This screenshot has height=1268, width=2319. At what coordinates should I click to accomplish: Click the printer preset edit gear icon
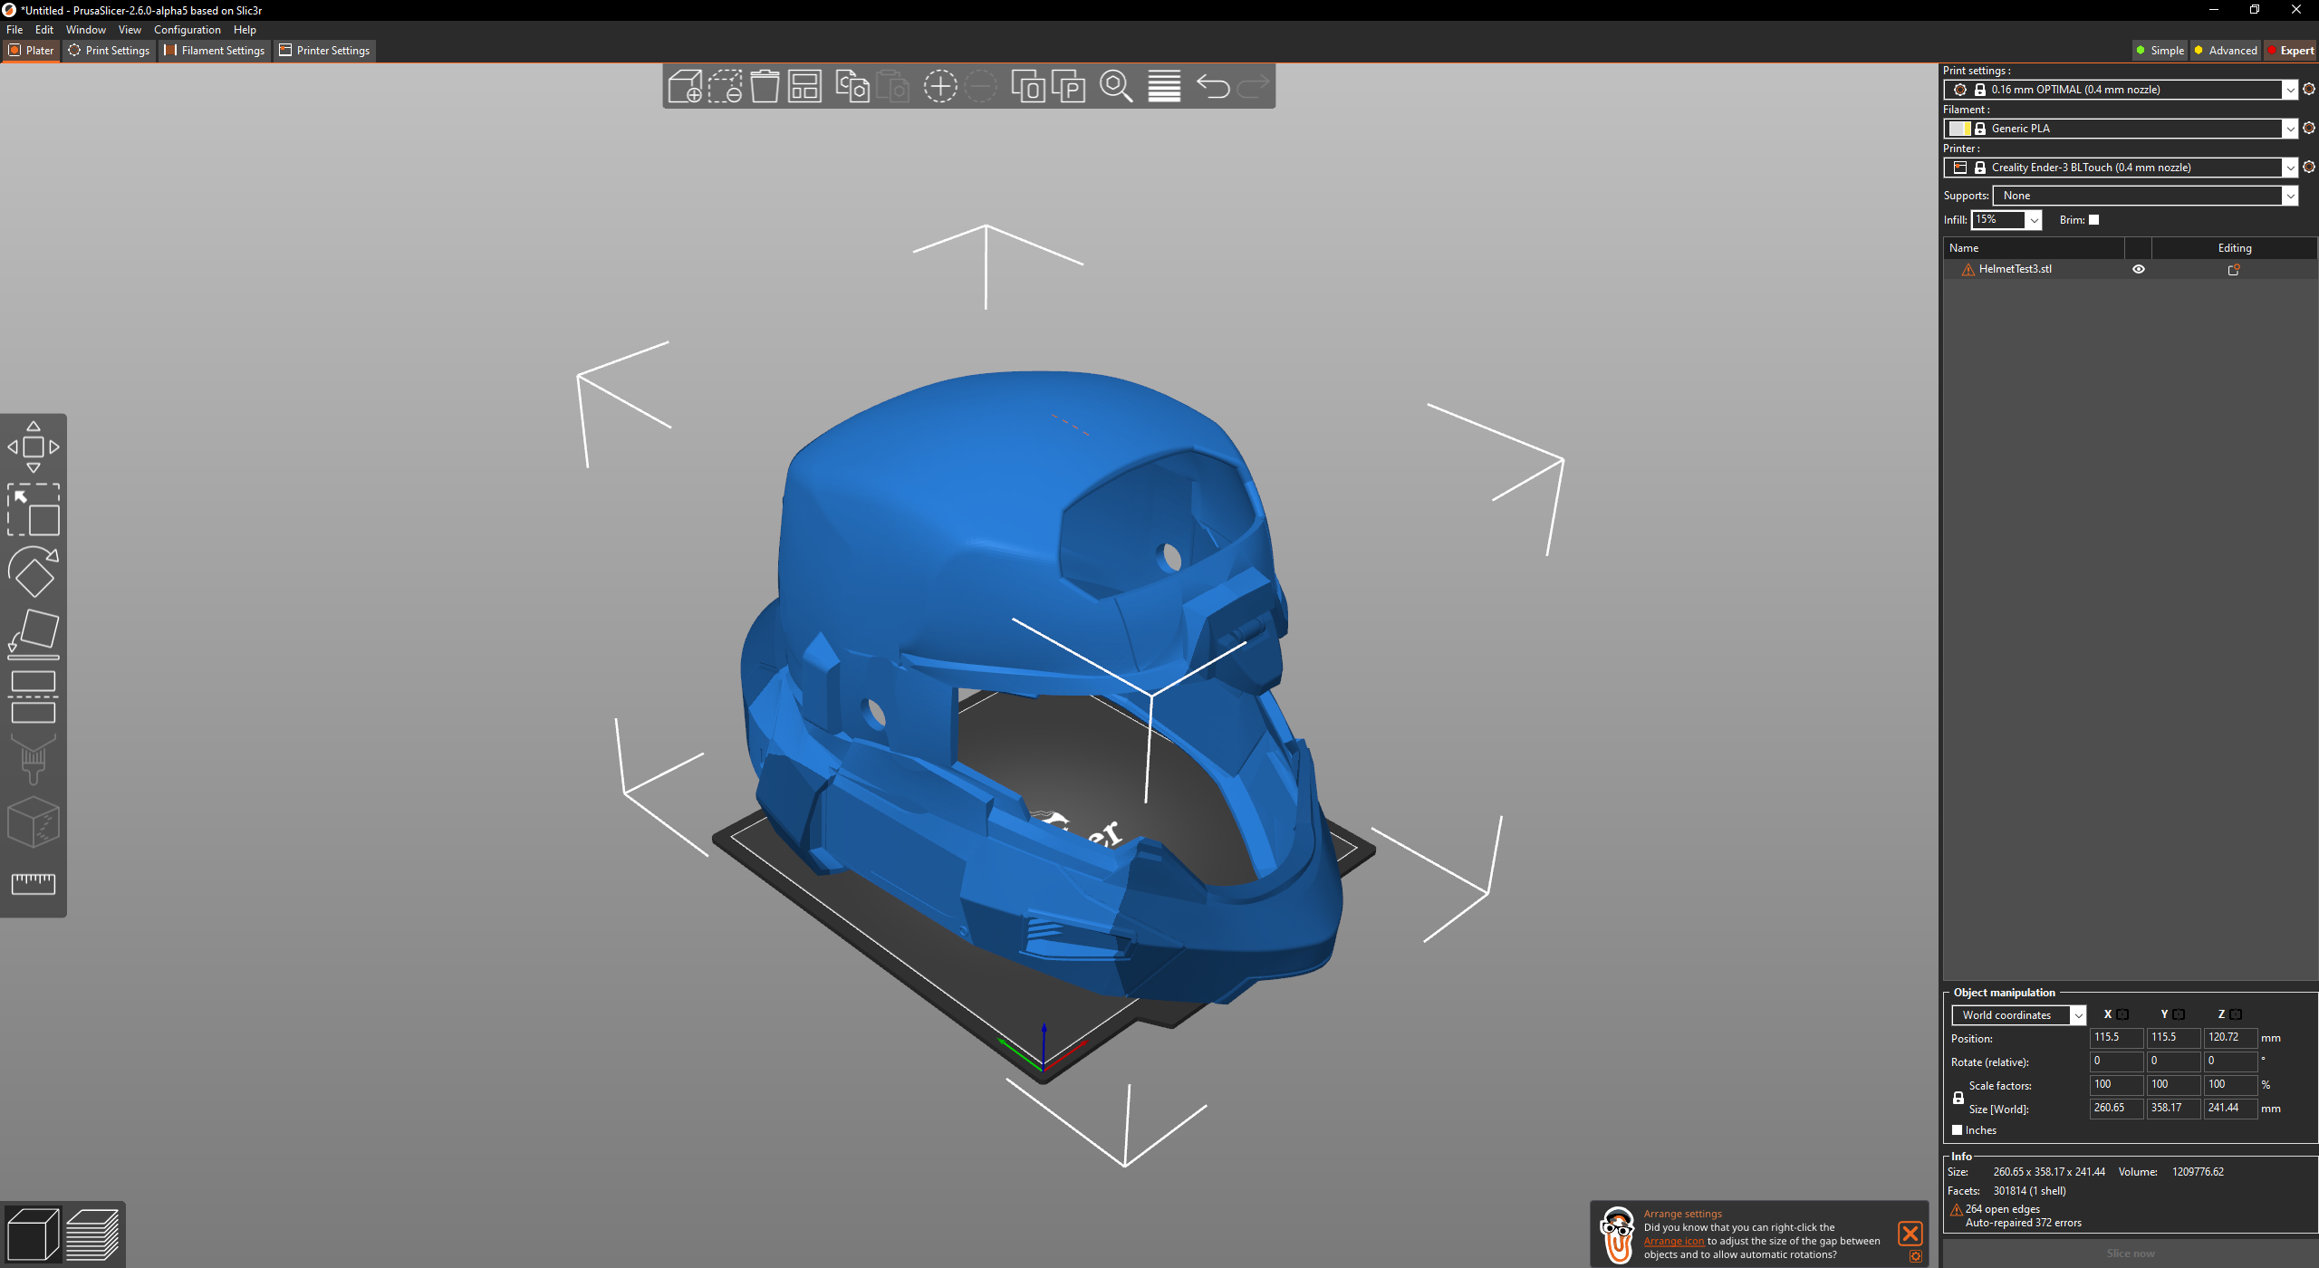point(2309,167)
